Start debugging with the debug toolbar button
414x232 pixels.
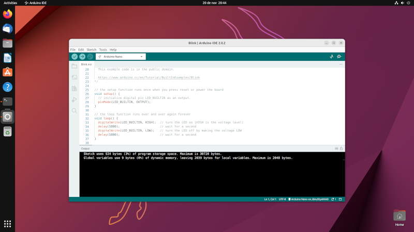pyautogui.click(x=90, y=57)
